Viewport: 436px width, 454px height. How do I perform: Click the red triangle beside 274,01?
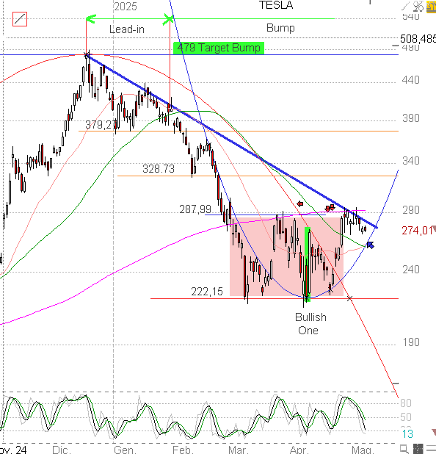pyautogui.click(x=434, y=228)
